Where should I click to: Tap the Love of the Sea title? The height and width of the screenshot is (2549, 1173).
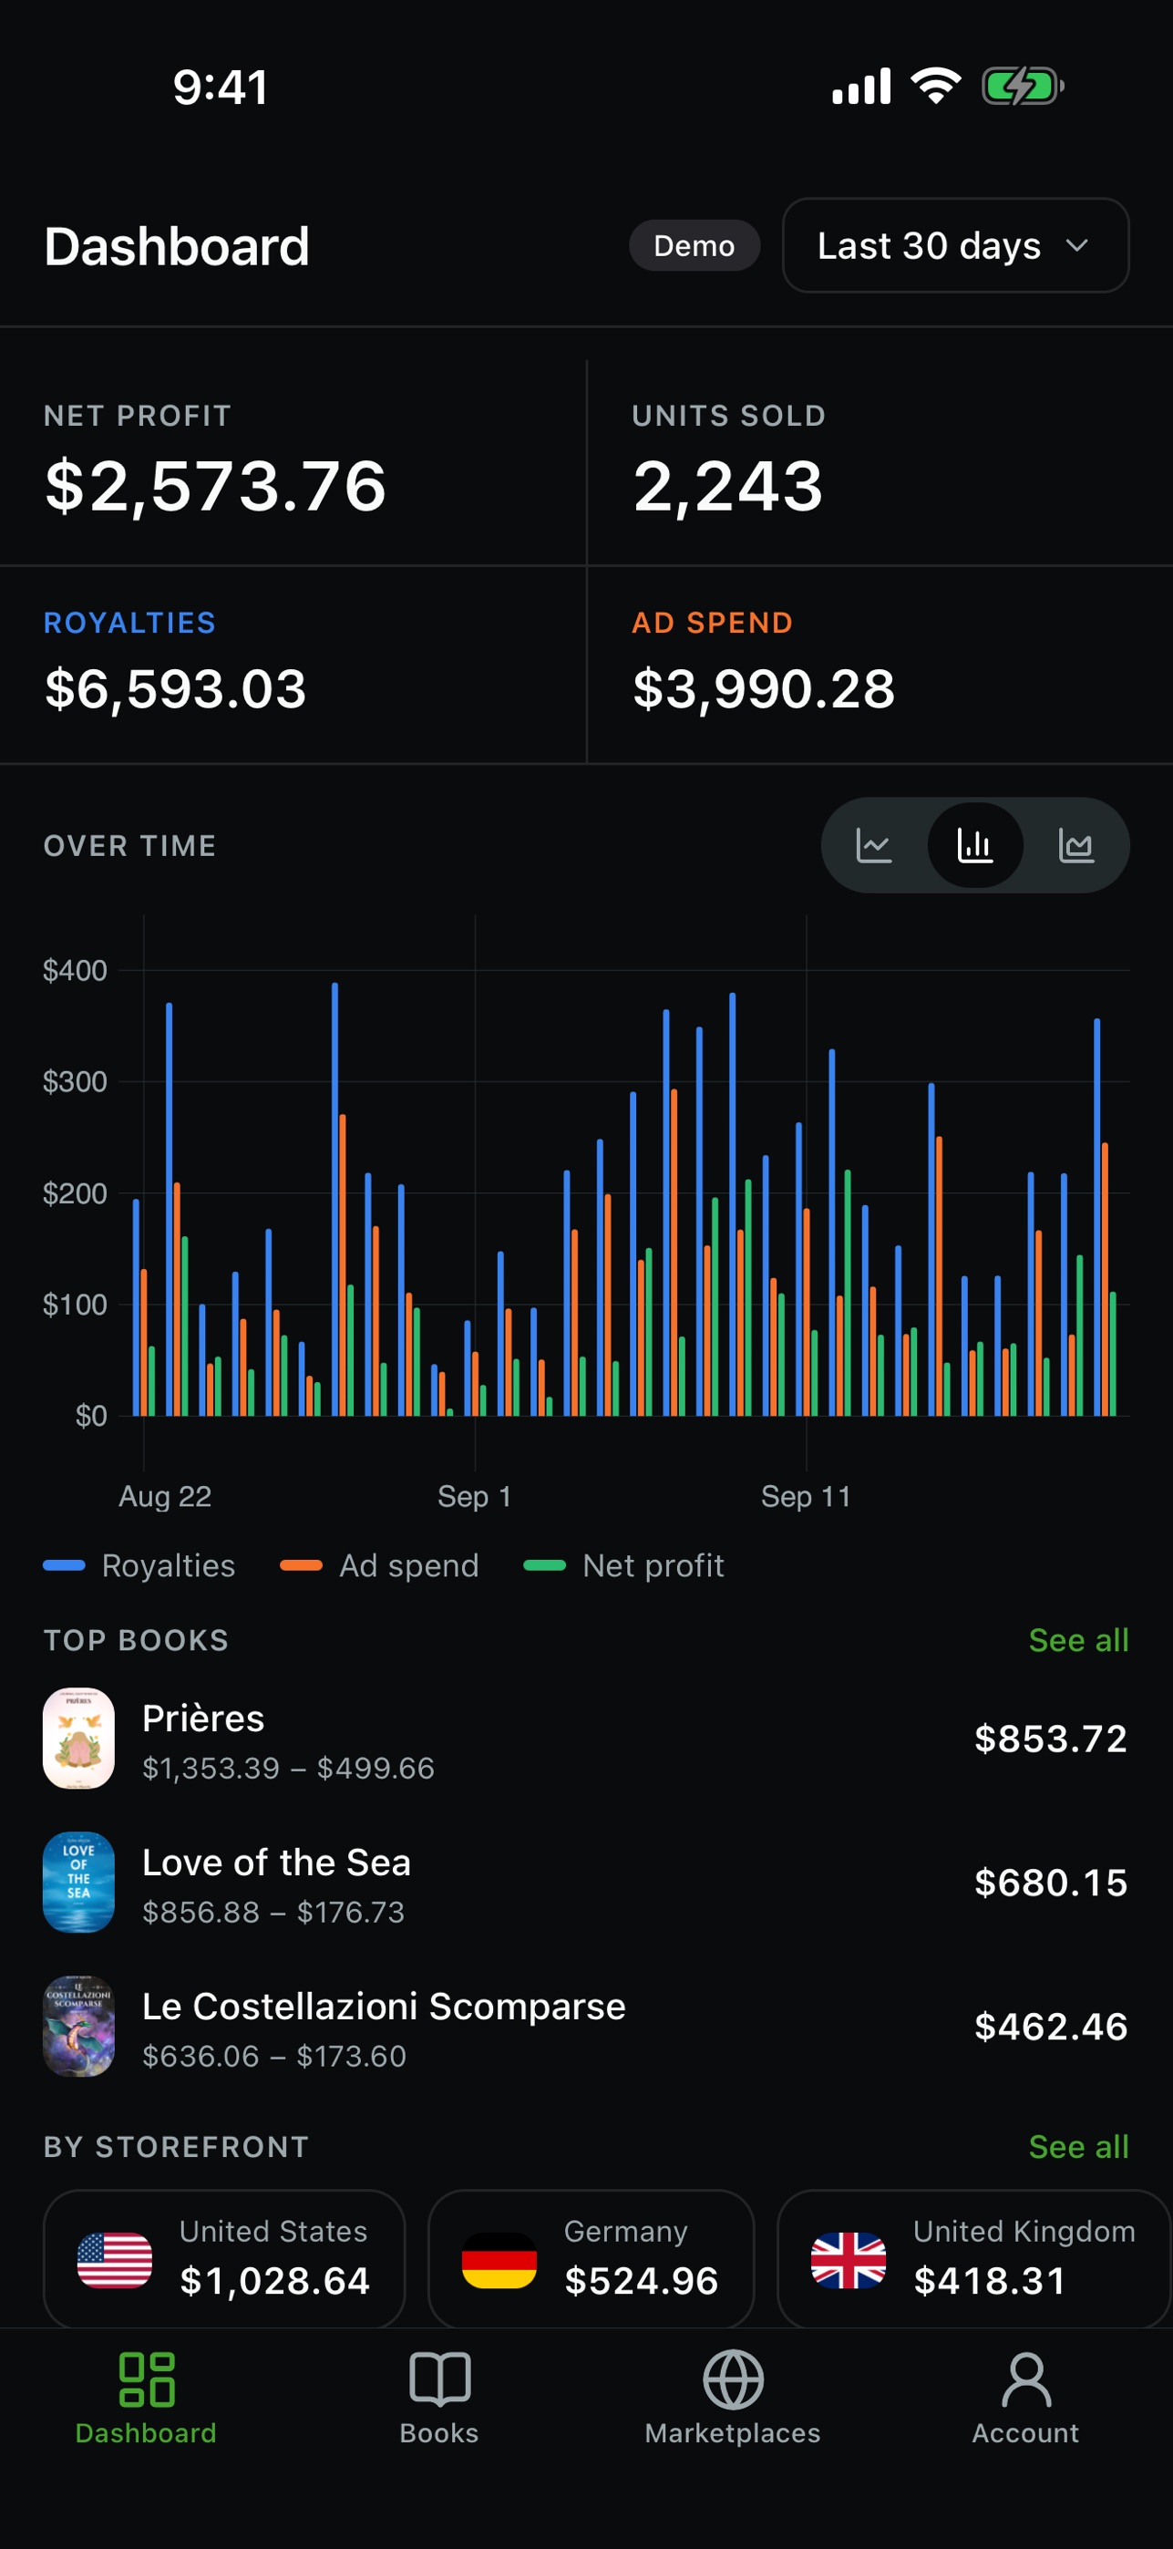pyautogui.click(x=277, y=1863)
